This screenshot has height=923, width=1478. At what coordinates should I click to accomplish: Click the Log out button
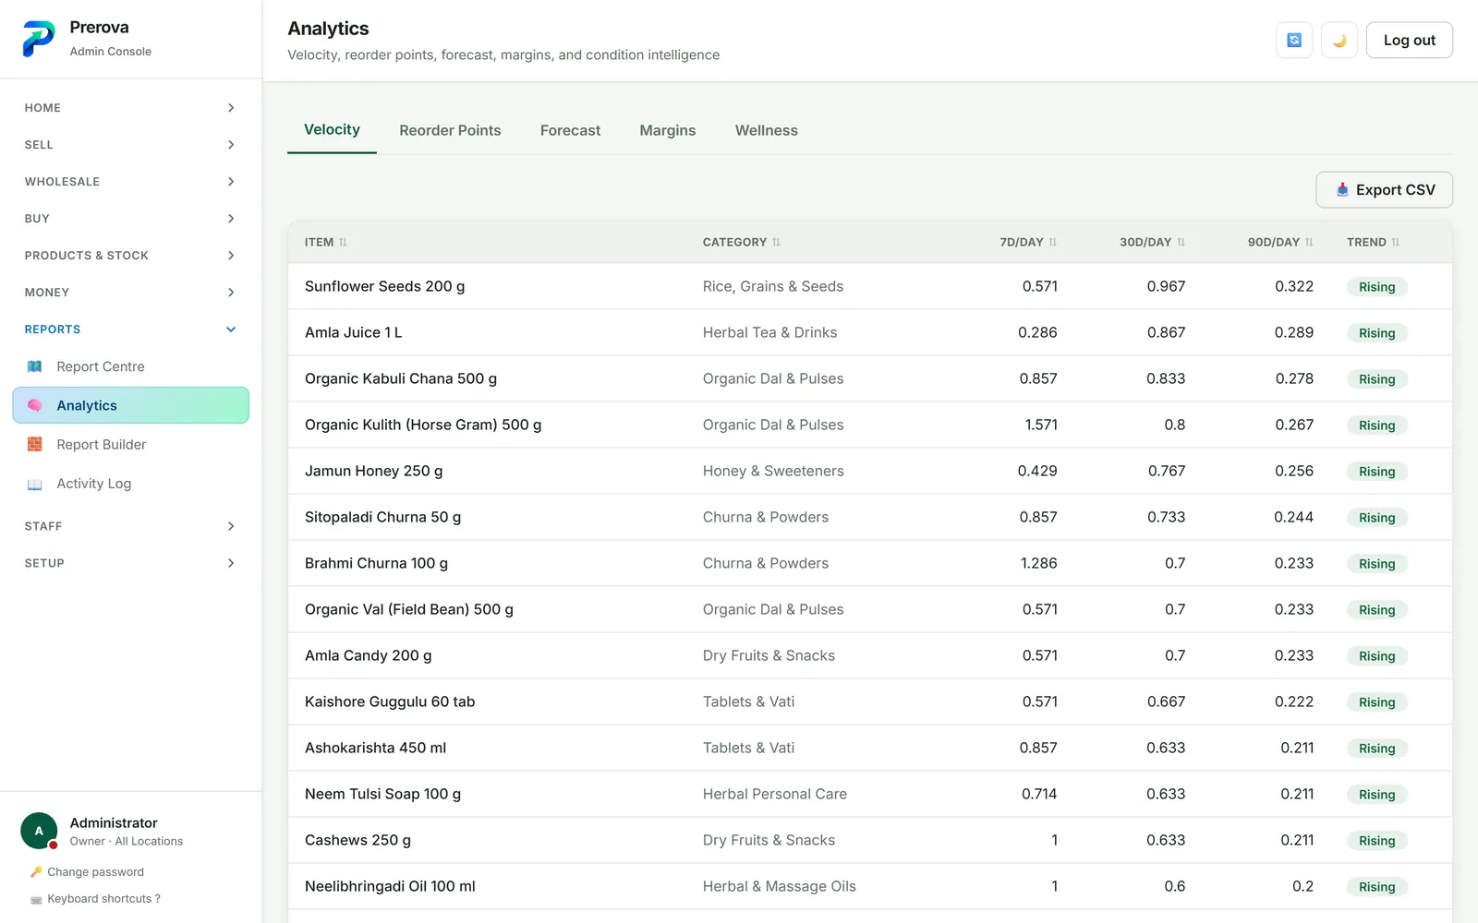(1410, 40)
